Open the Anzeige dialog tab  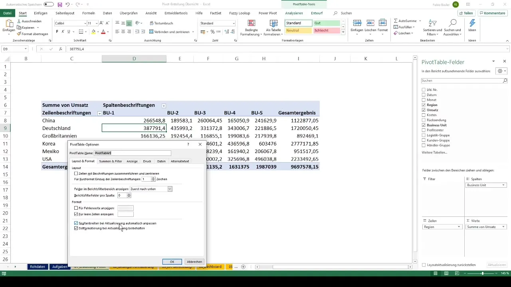click(132, 161)
